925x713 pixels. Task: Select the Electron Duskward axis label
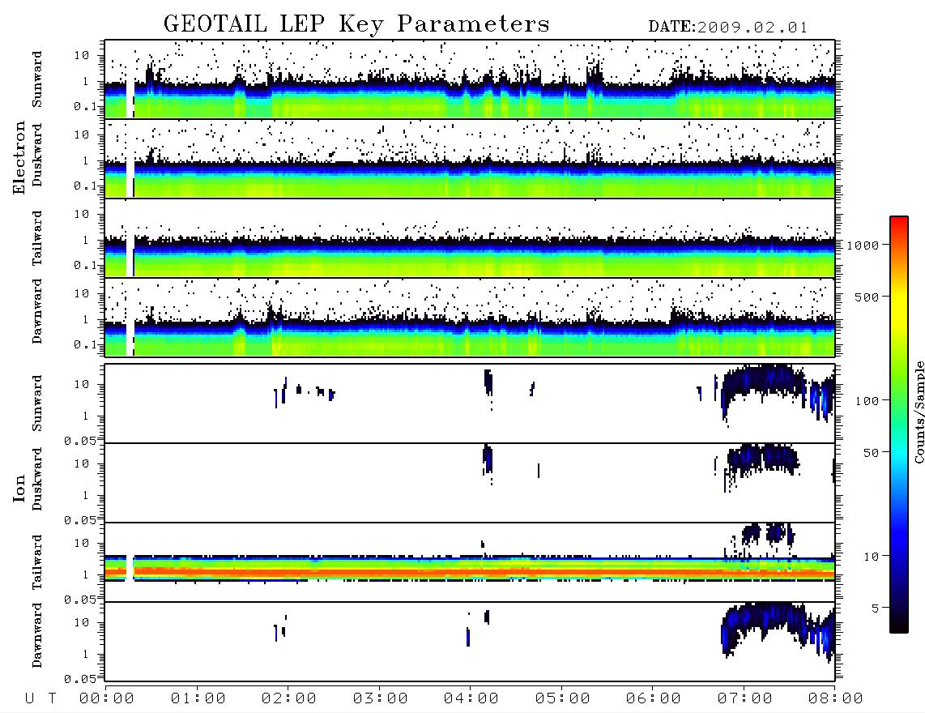36,155
